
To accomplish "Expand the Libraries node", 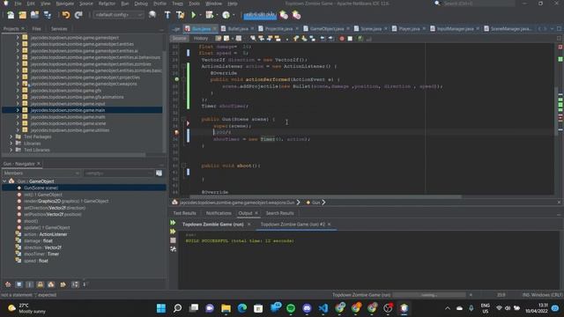I will (11, 144).
